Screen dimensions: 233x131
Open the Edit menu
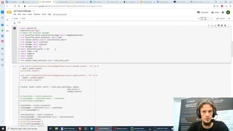click(x=19, y=14)
